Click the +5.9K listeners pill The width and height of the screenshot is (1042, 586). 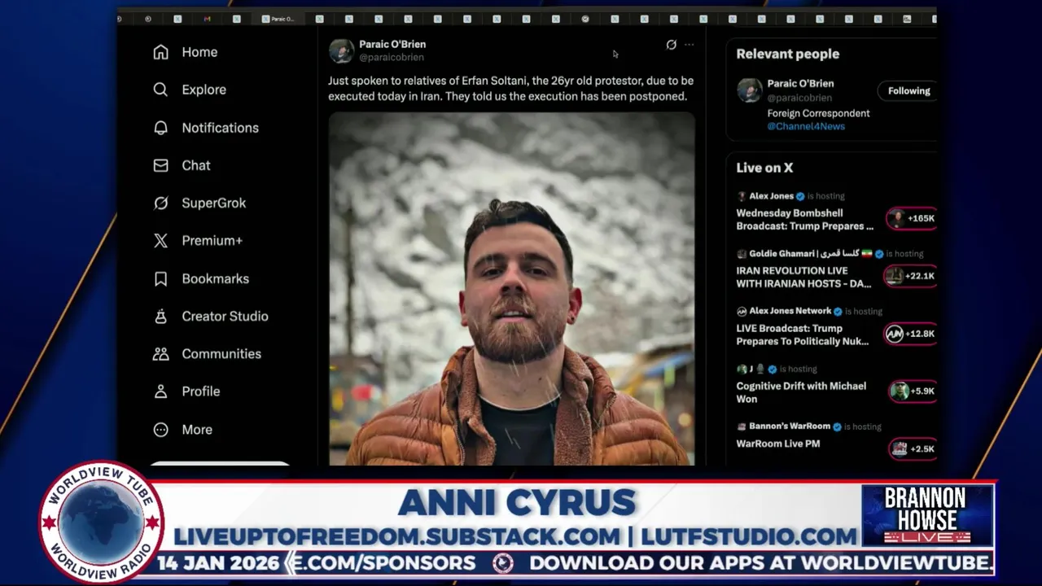[x=913, y=391]
